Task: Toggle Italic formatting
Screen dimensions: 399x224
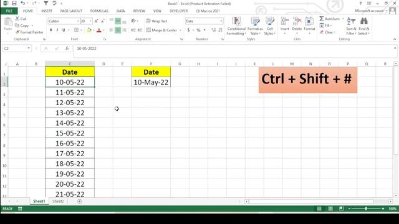Action: 57,30
